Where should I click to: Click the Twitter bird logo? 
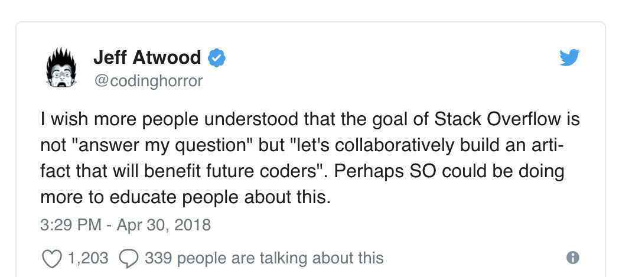[x=569, y=58]
